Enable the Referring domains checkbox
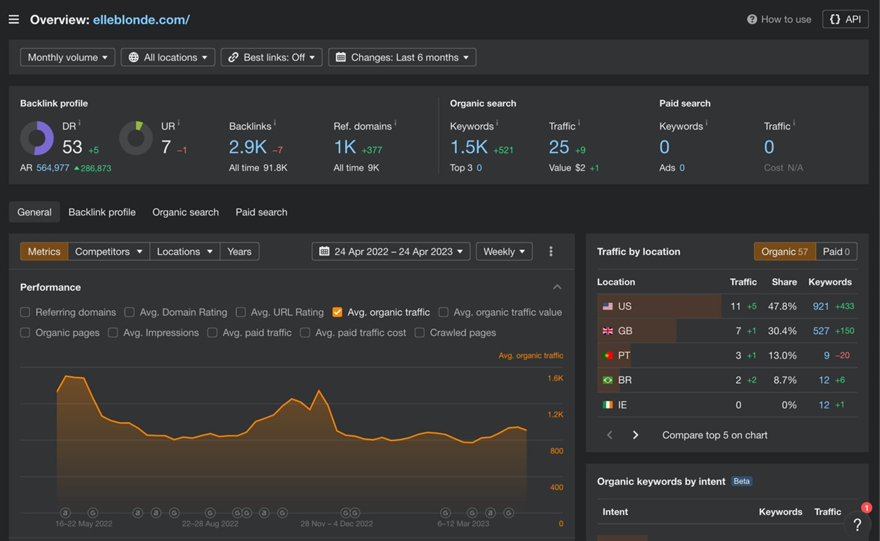Image resolution: width=880 pixels, height=541 pixels. pyautogui.click(x=25, y=312)
